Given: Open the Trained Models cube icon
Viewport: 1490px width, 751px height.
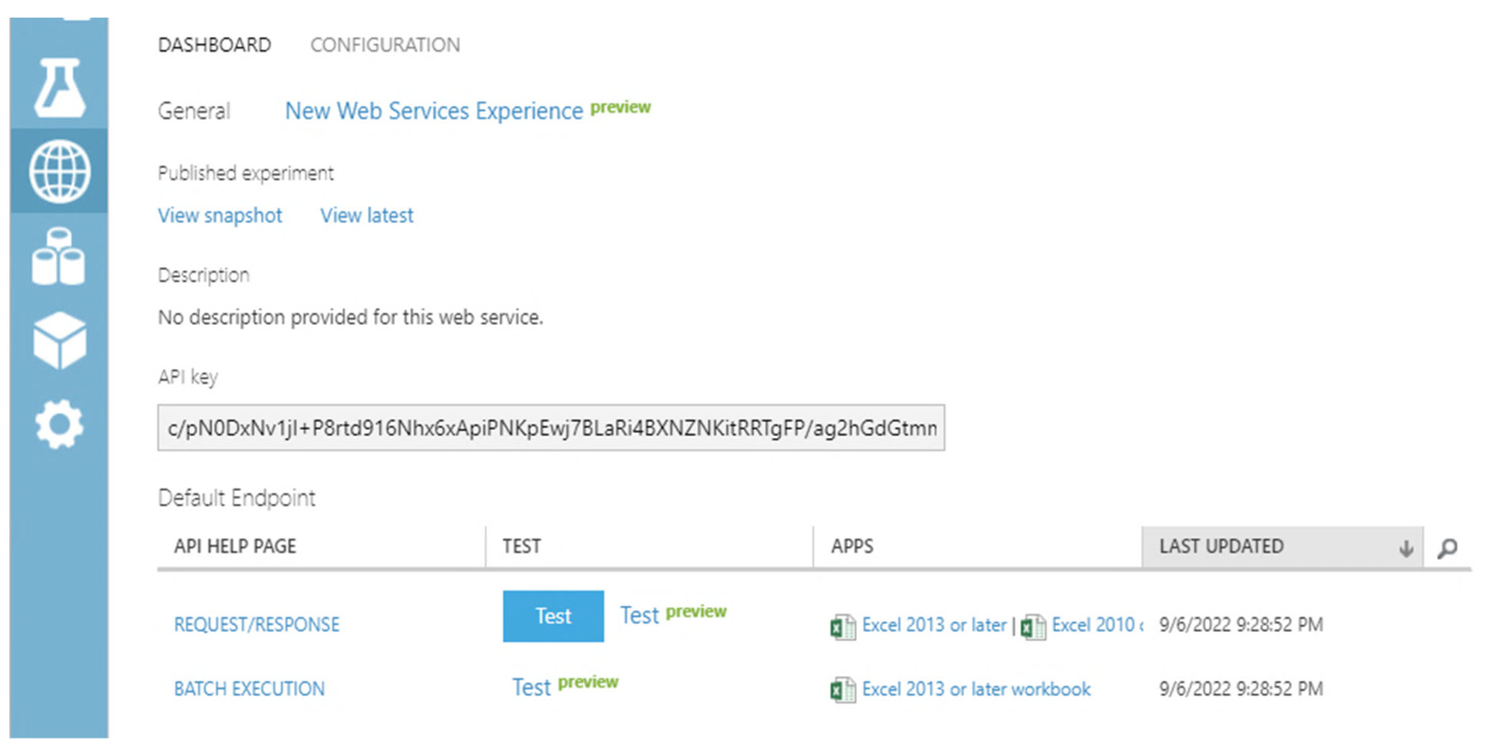Looking at the screenshot, I should (x=60, y=340).
